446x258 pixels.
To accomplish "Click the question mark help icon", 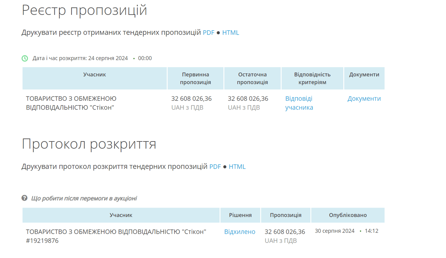I will 24,198.
